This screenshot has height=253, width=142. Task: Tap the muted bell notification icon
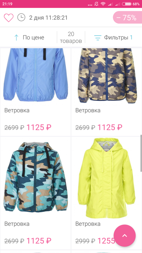tap(96, 4)
